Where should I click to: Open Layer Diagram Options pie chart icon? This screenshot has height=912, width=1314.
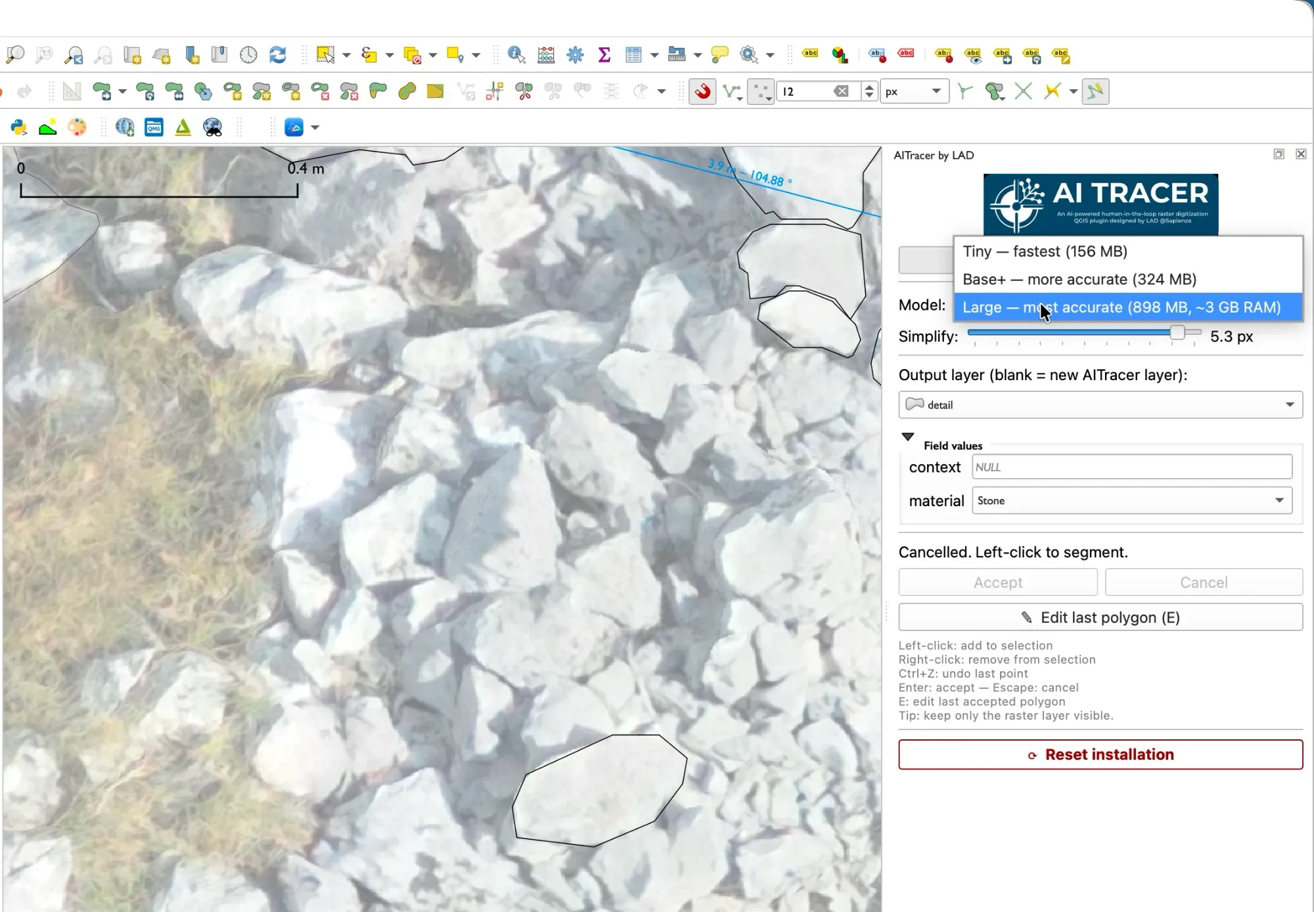pyautogui.click(x=840, y=54)
